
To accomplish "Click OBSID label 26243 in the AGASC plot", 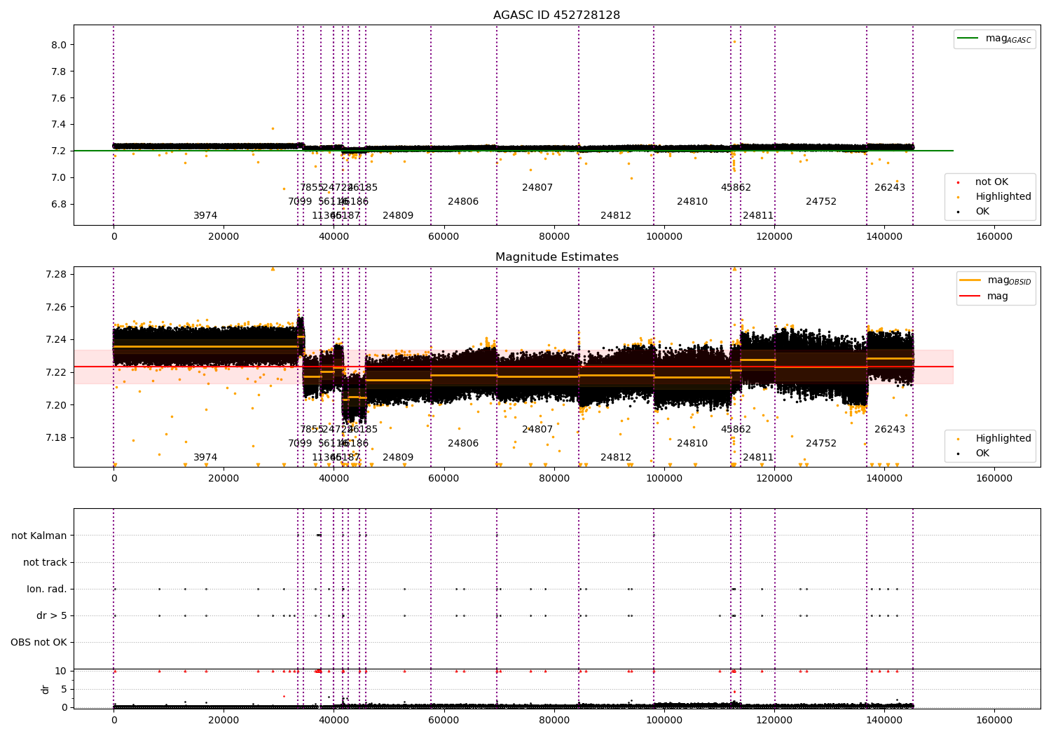I will click(890, 188).
